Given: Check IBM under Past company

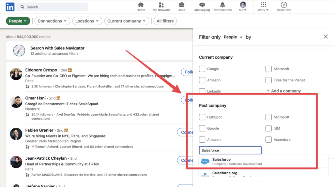Looking at the screenshot, I should pos(268,128).
